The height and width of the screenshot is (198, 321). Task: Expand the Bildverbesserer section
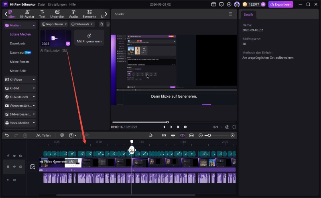(20, 114)
